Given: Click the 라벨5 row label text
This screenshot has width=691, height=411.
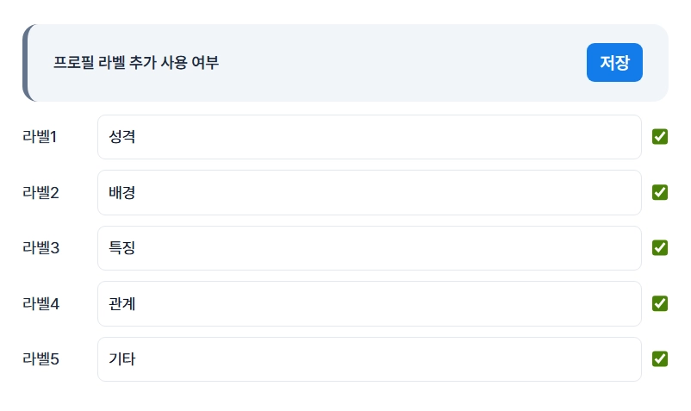Looking at the screenshot, I should [x=40, y=359].
